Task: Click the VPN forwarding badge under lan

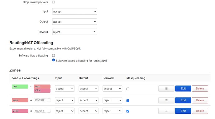Action: click(42, 90)
